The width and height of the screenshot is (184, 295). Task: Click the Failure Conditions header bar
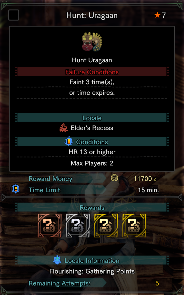[x=92, y=72]
